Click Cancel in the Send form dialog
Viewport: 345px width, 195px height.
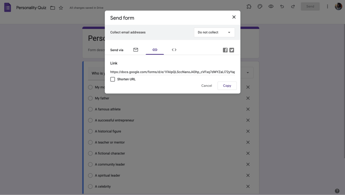tap(206, 86)
